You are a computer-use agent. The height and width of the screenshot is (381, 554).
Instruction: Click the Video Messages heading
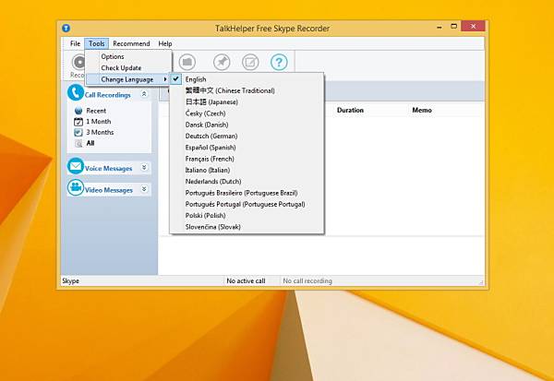[109, 190]
